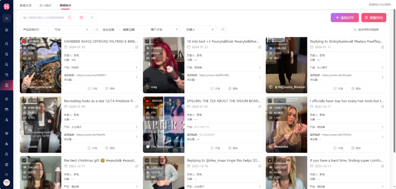Switch to the 红人统计 tab
The height and width of the screenshot is (189, 396).
point(45,5)
